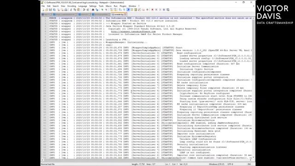295x166 pixels.
Task: Click the Redo toolbar icon
Action: coord(88,10)
